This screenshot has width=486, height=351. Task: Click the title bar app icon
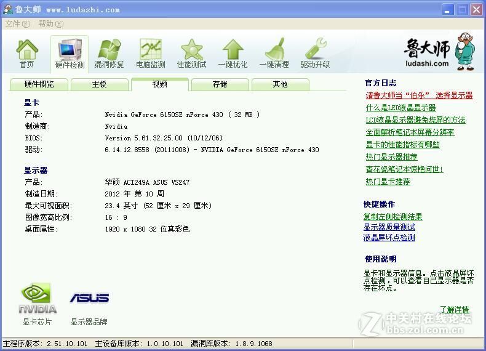click(8, 10)
